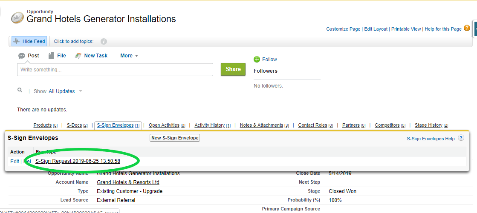Click the Envelope column header
This screenshot has width=477, height=213.
pos(46,152)
